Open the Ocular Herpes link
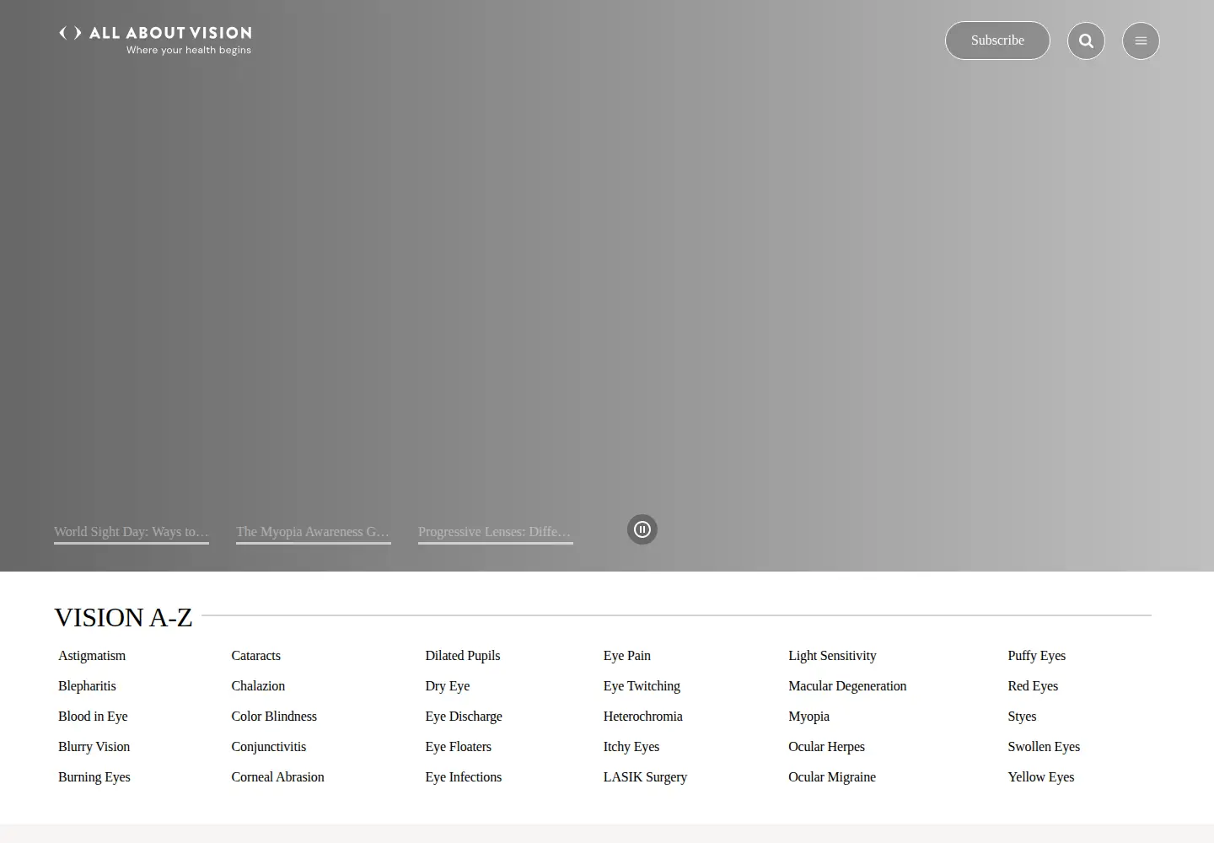 pyautogui.click(x=827, y=747)
